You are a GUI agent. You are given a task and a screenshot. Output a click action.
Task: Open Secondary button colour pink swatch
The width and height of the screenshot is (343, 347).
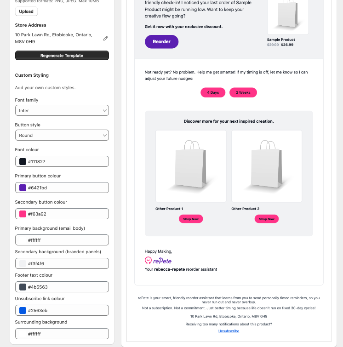point(23,214)
